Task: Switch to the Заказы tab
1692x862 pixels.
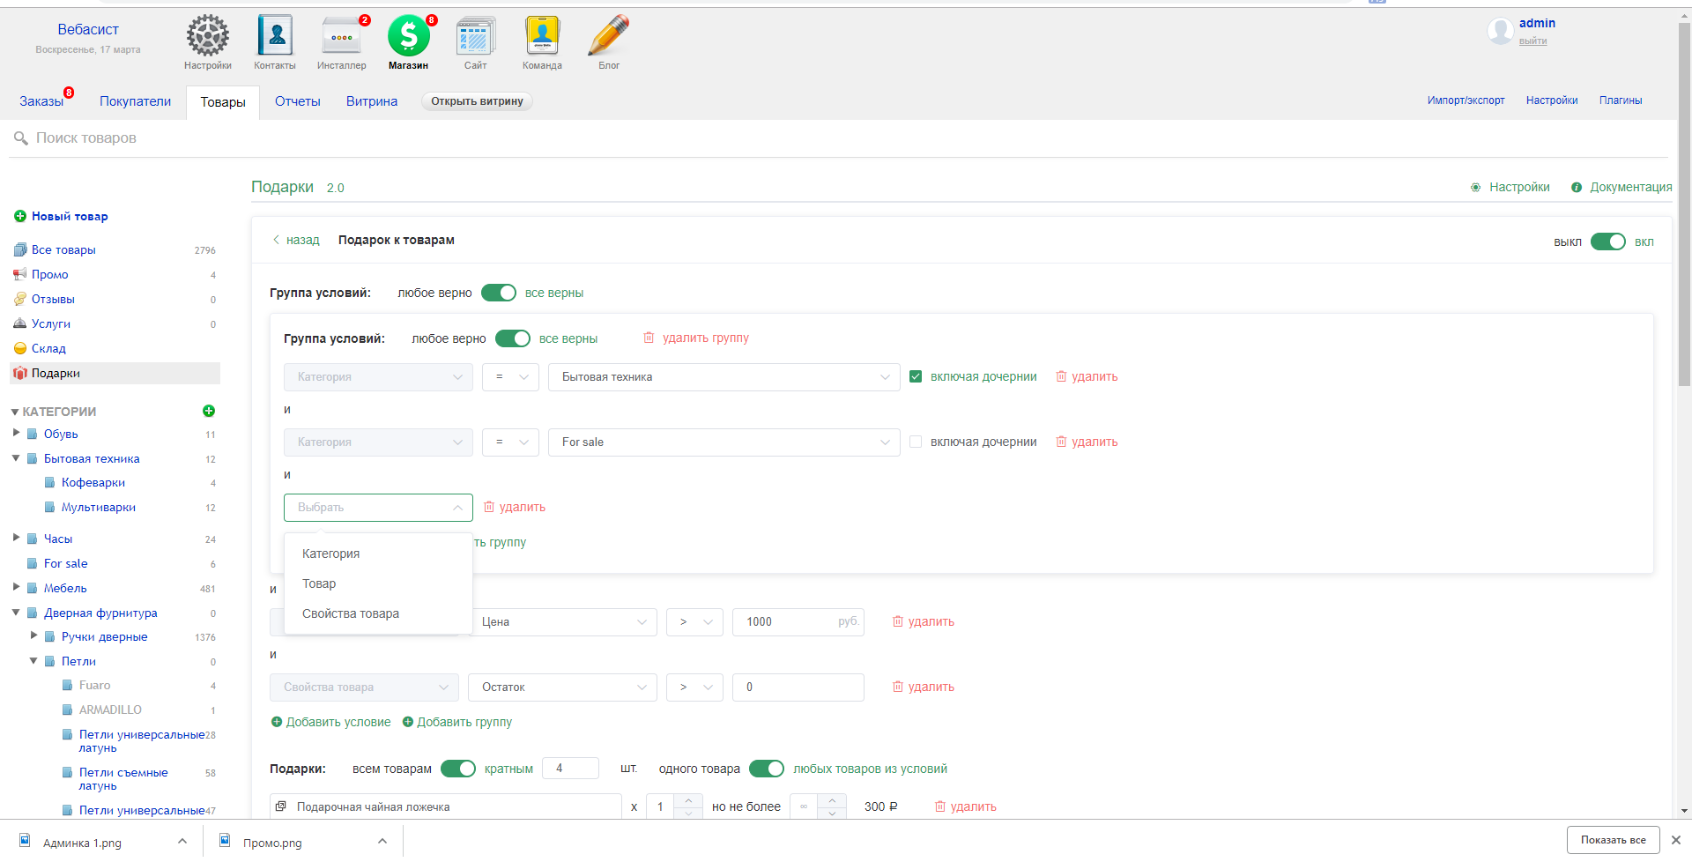Action: 41,101
